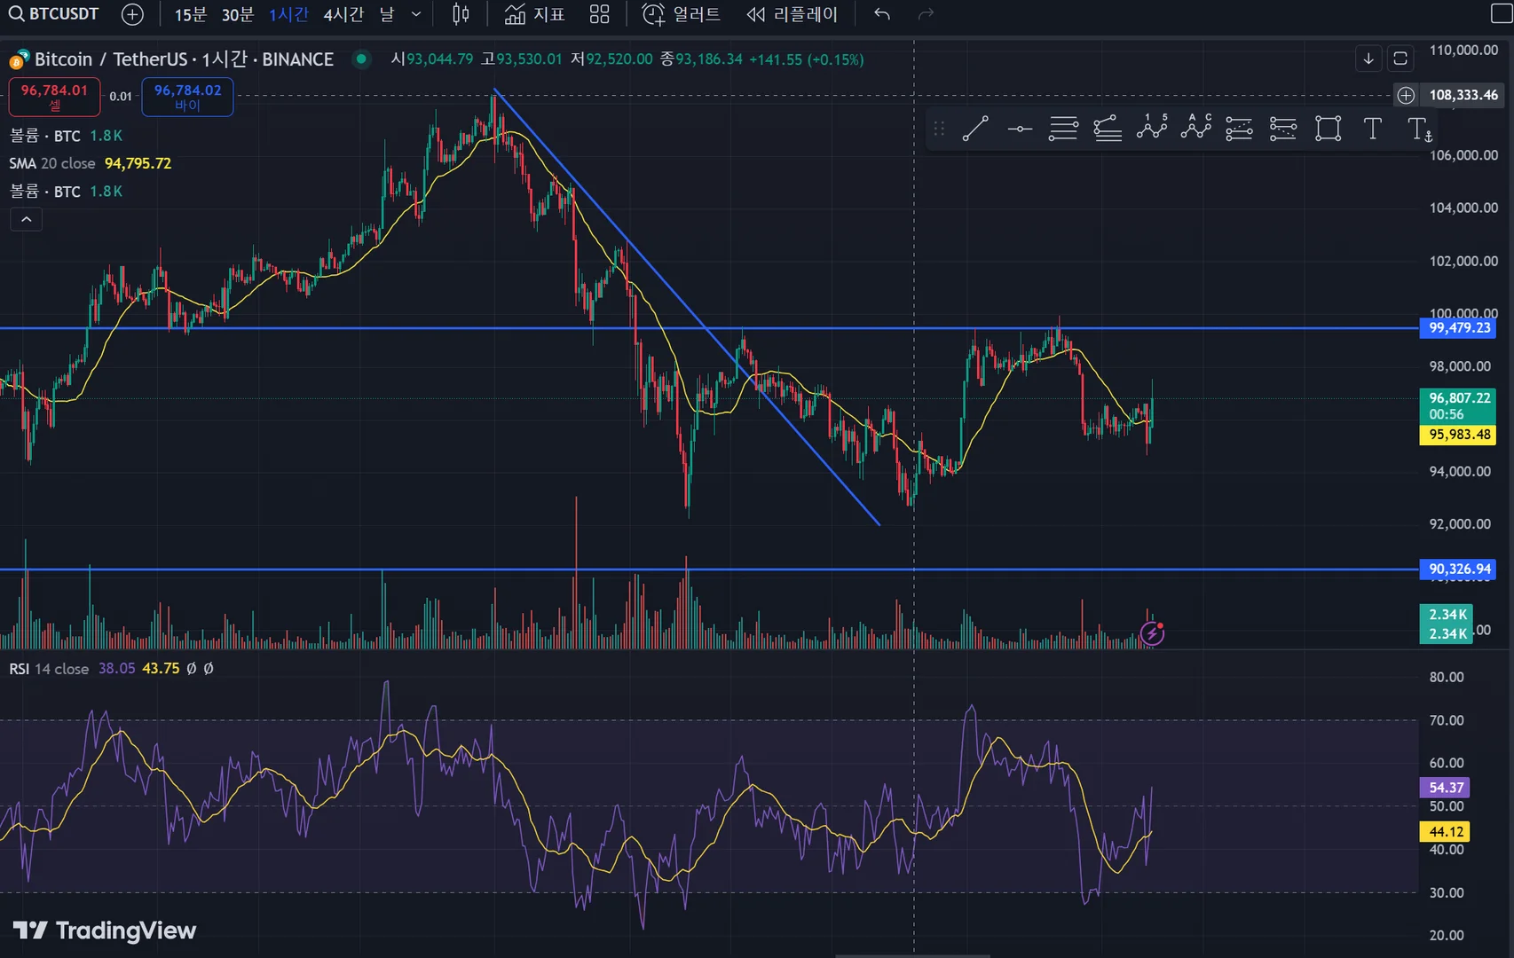
Task: Redo the chart action
Action: click(x=926, y=14)
